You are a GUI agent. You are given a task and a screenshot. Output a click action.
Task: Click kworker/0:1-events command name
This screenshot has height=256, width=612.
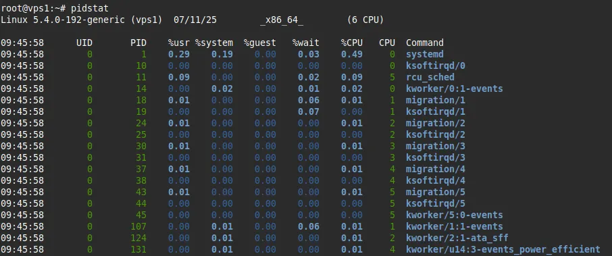pos(455,88)
